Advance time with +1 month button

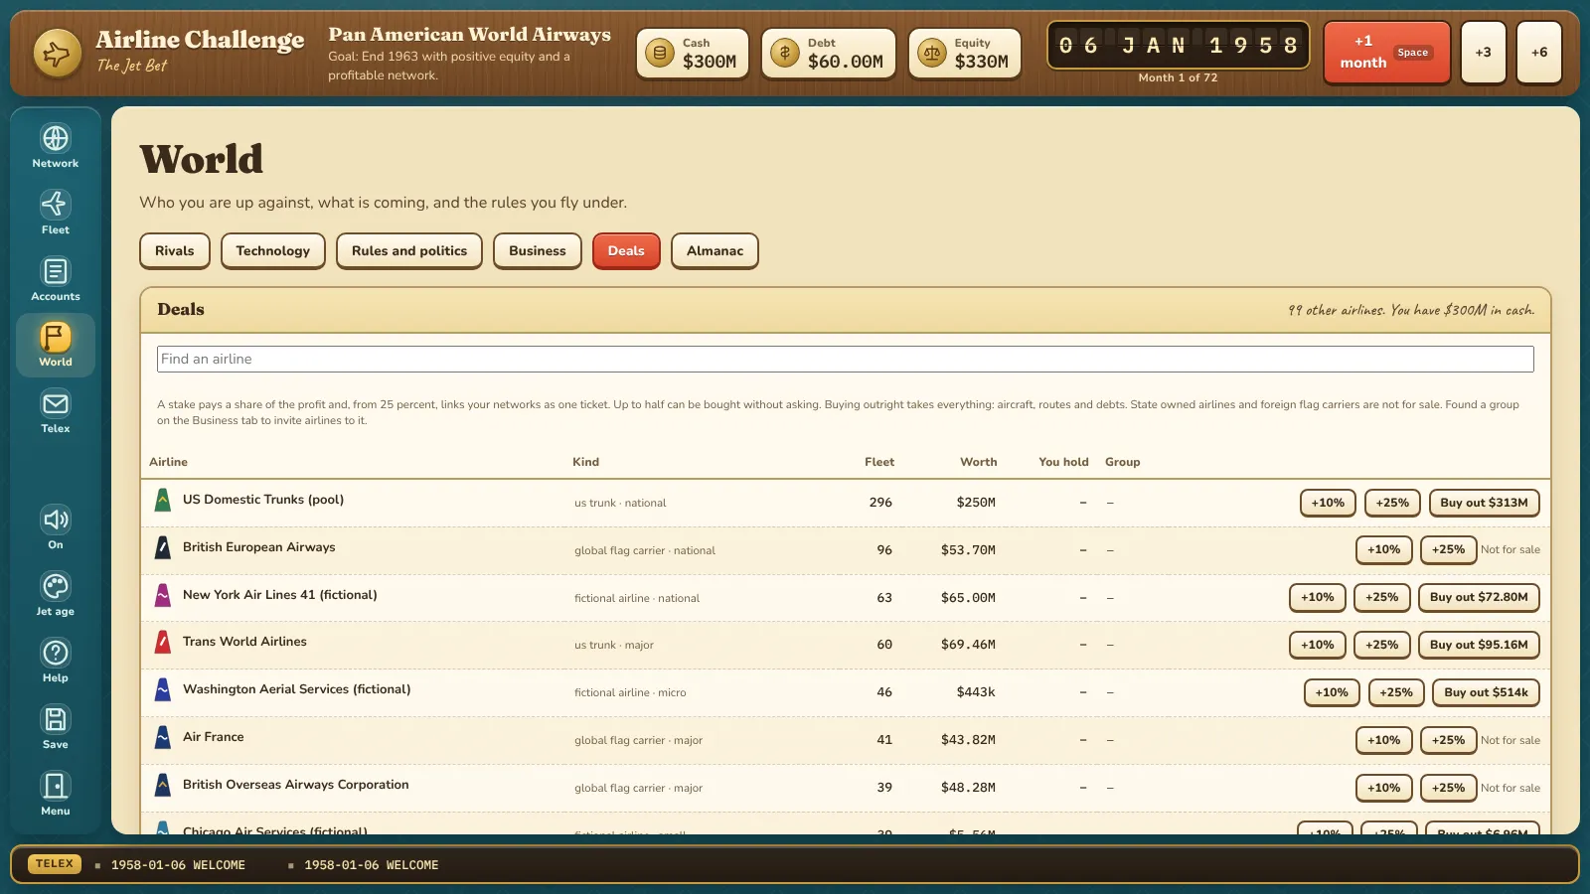point(1386,53)
